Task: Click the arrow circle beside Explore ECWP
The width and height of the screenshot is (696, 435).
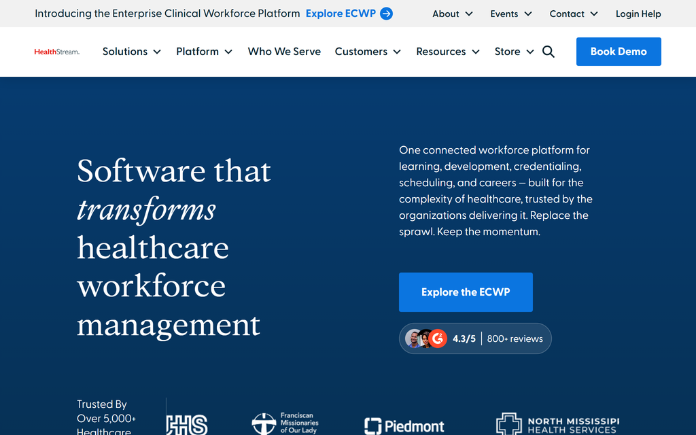Action: coord(386,14)
